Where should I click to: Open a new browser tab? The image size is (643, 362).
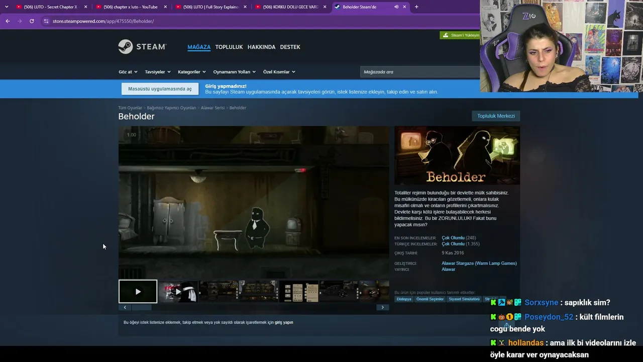pyautogui.click(x=416, y=7)
